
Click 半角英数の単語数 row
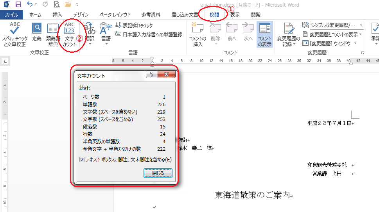click(124, 142)
